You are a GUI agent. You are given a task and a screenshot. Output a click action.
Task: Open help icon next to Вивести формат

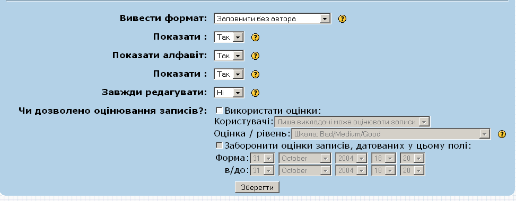pos(342,19)
